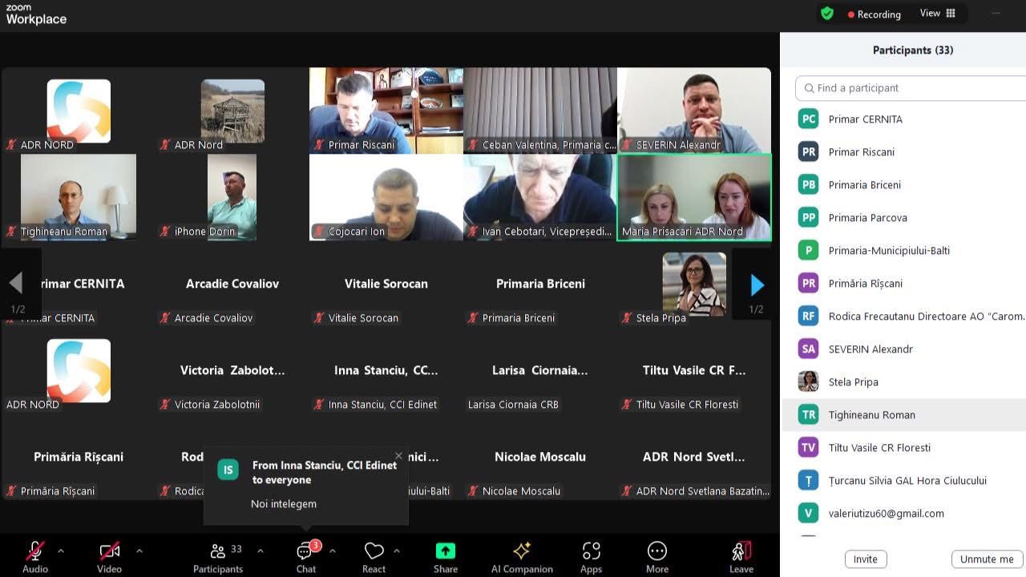
Task: Select Maria Prisacari ADR Nord video tile
Action: [694, 197]
